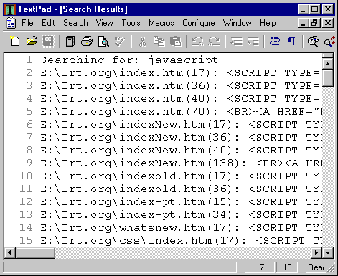Restore the inner Search Results document window
The width and height of the screenshot is (338, 276).
coord(315,23)
